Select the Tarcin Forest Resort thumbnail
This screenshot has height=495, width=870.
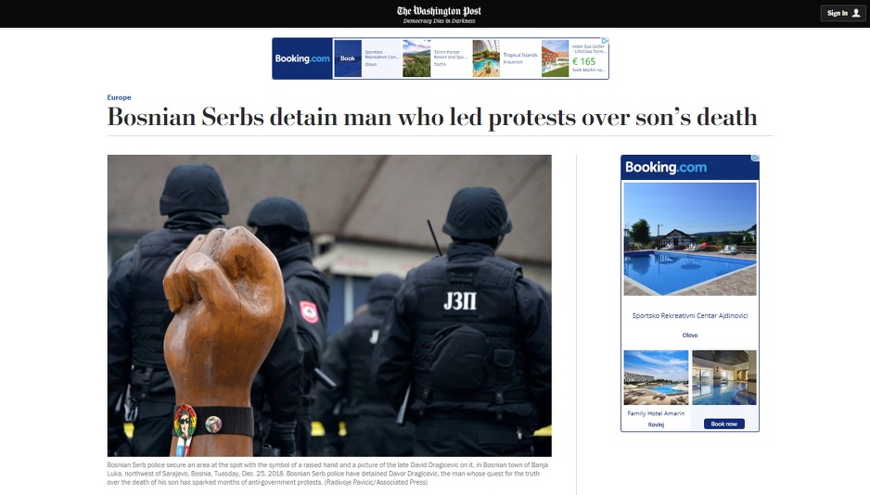[416, 58]
